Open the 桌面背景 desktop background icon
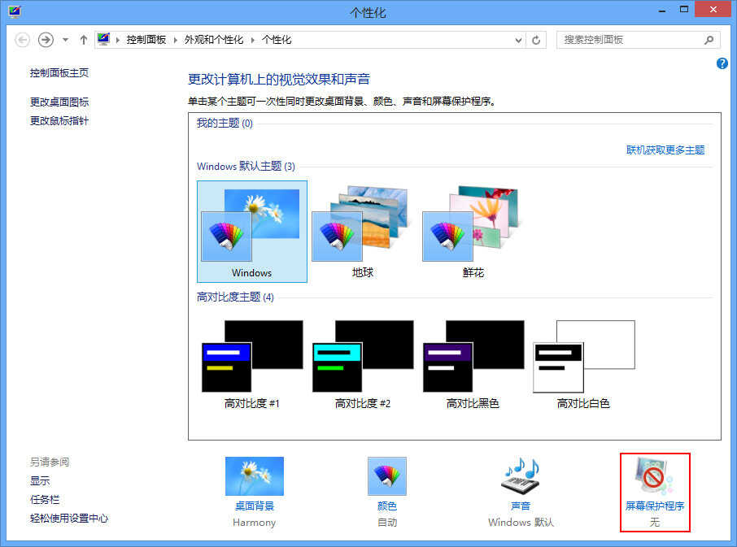737x547 pixels. click(x=254, y=477)
